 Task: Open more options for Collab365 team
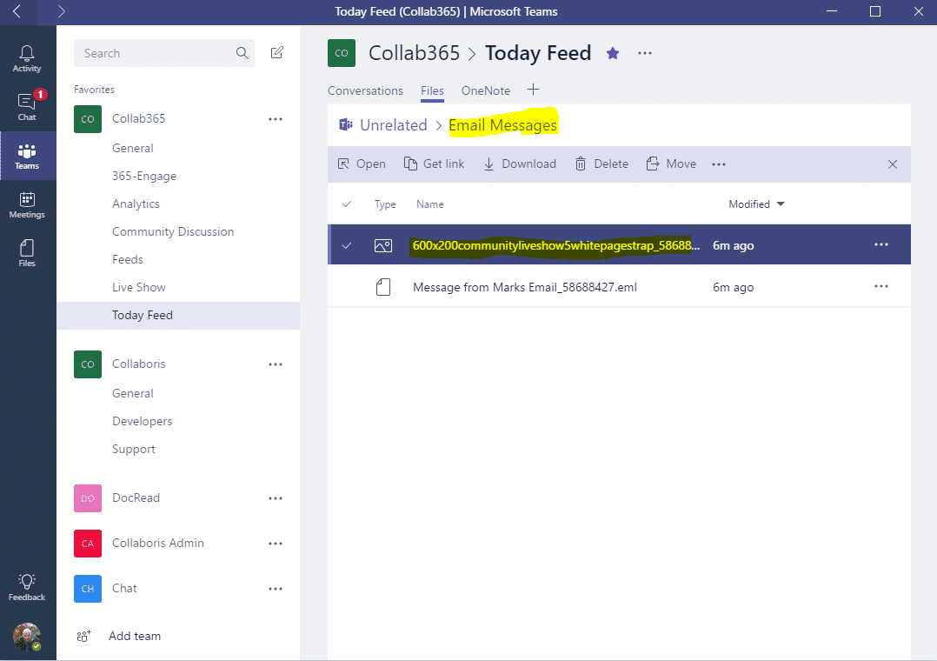point(276,119)
